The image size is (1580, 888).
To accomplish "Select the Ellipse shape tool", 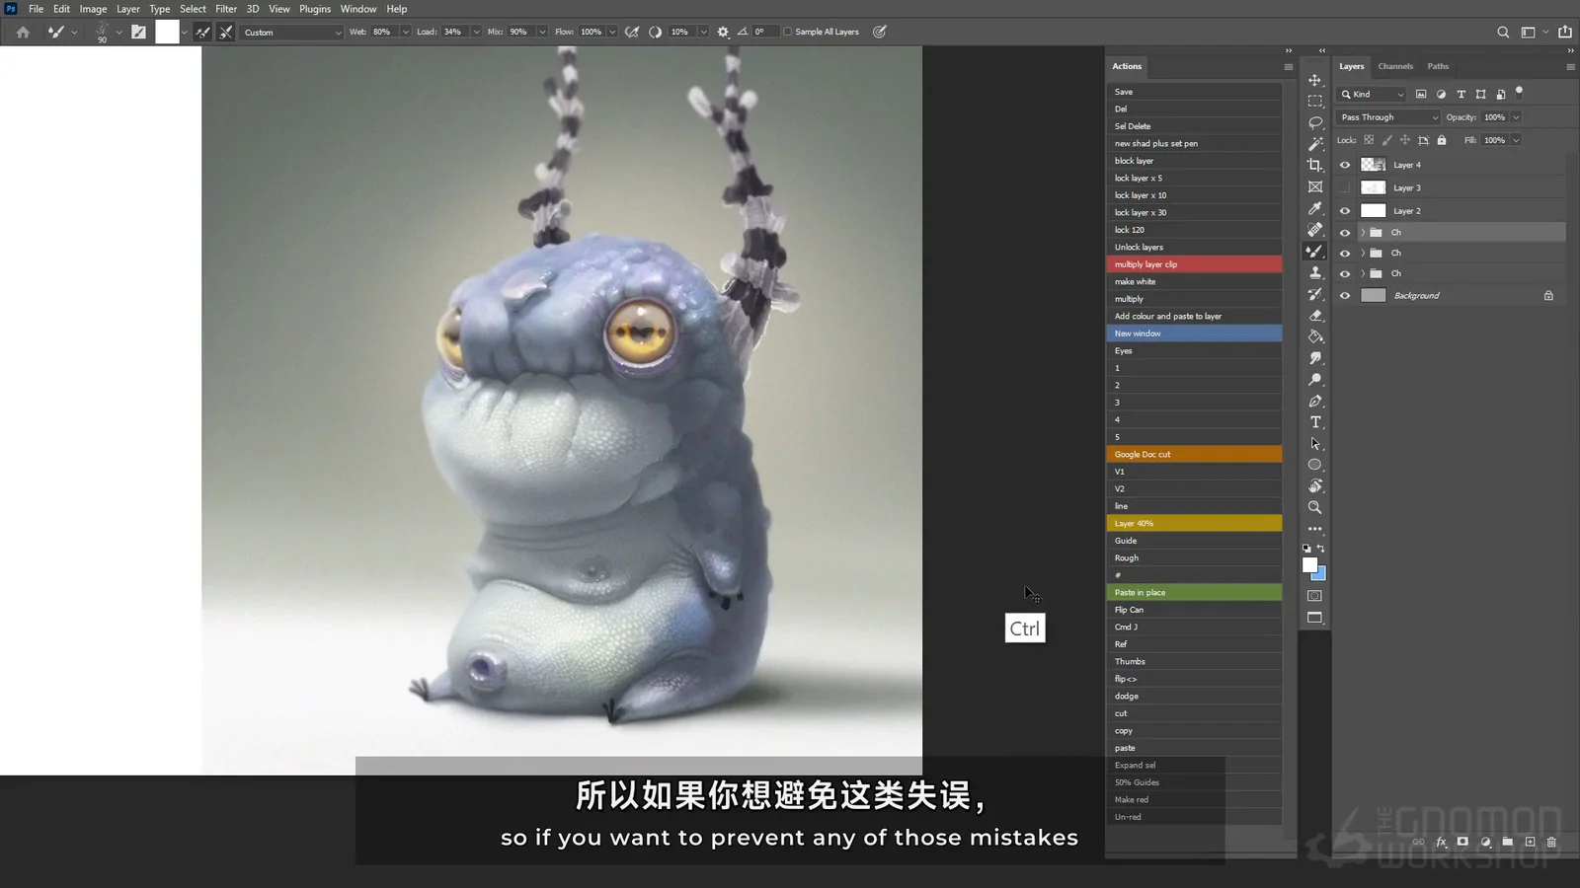I will pos(1314,465).
